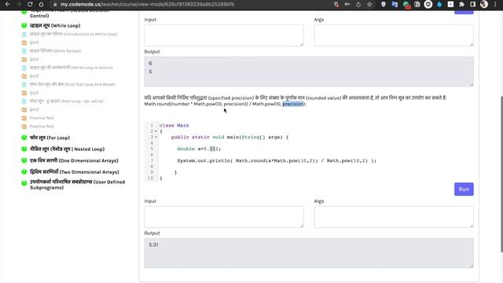Open the QUIZ after While Syntax lesson
The image size is (503, 283).
click(34, 60)
